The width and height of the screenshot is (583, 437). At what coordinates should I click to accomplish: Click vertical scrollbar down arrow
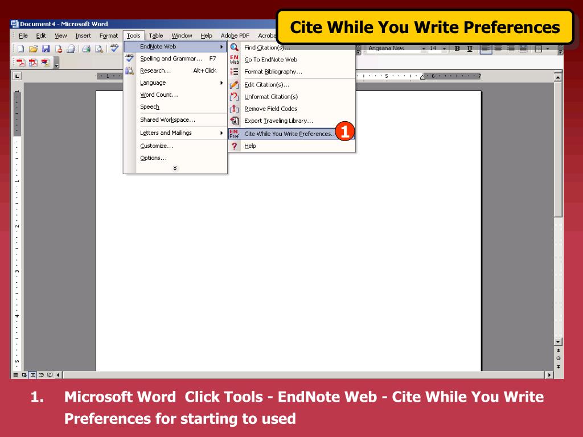[x=558, y=341]
